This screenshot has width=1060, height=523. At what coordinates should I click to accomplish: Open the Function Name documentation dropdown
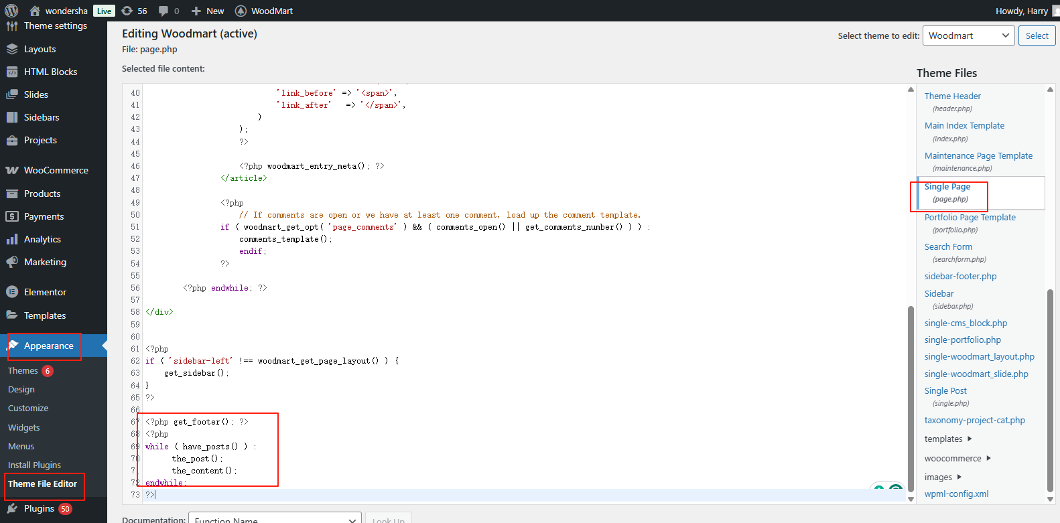click(275, 520)
